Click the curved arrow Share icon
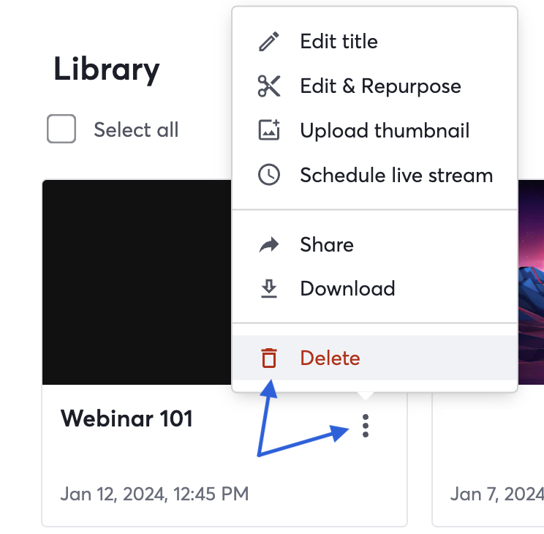 [269, 244]
